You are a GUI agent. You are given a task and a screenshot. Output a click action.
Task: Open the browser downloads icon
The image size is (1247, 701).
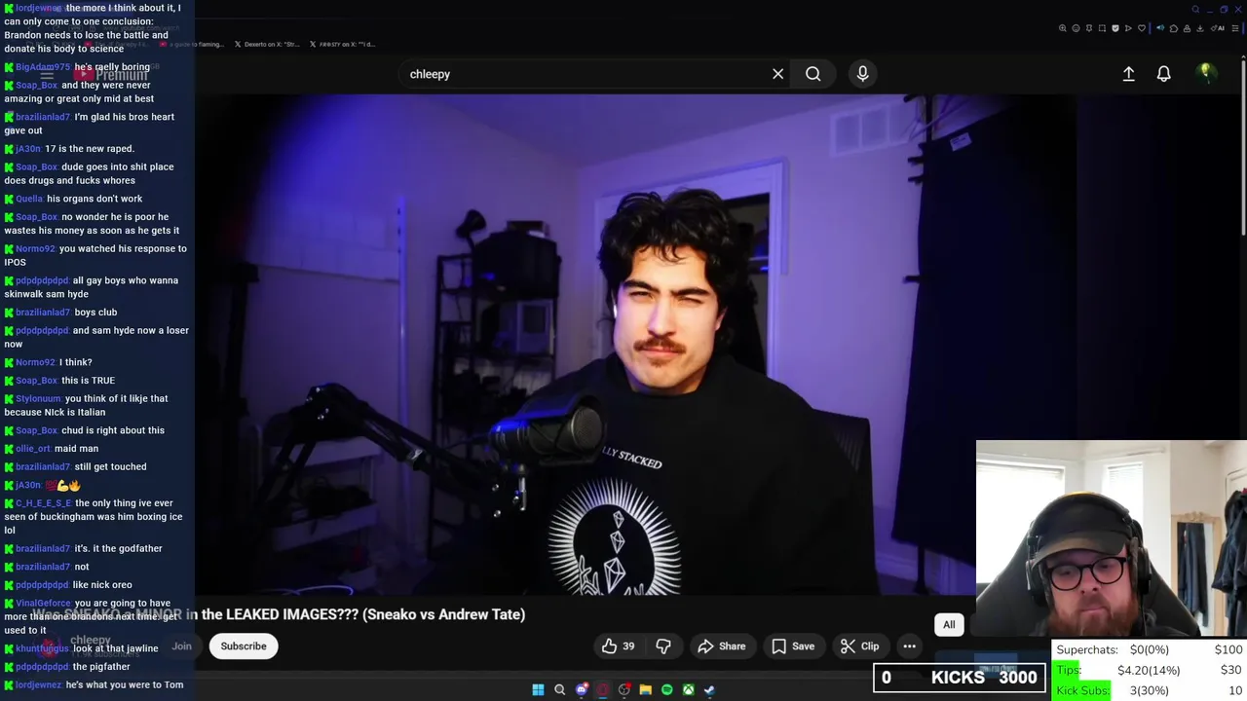click(1200, 28)
